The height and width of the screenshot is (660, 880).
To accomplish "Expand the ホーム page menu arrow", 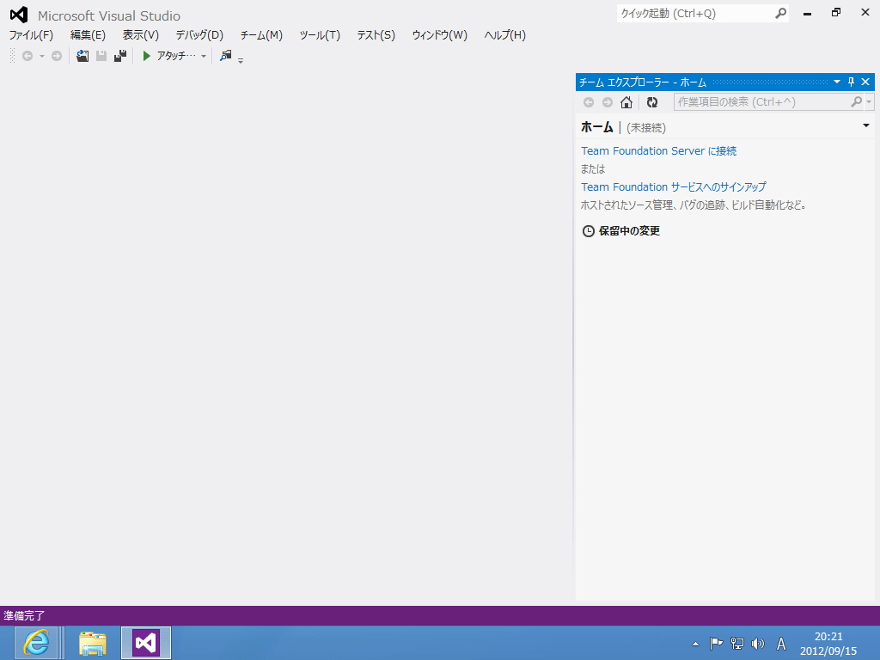I will 866,125.
